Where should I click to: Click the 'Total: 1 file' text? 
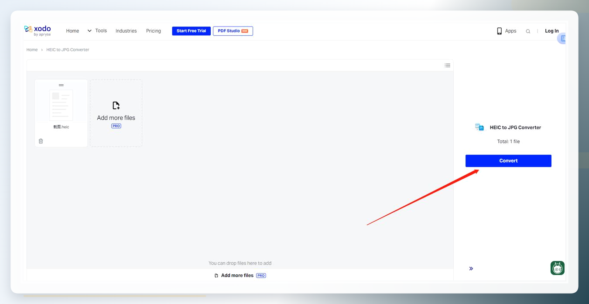(x=508, y=141)
